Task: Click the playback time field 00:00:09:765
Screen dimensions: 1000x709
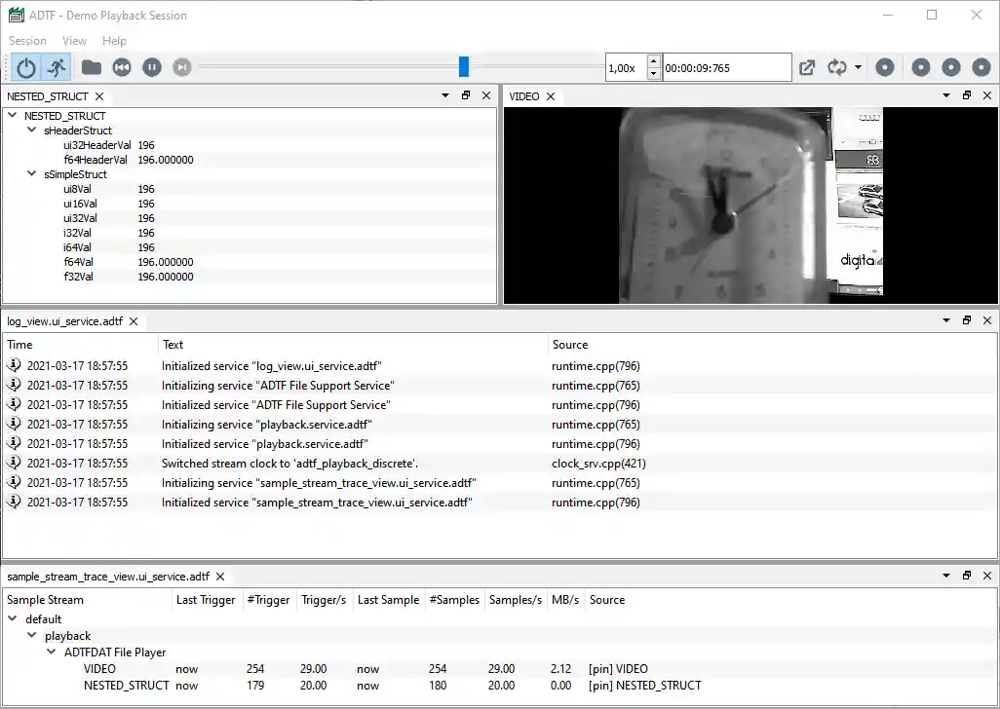Action: point(726,68)
